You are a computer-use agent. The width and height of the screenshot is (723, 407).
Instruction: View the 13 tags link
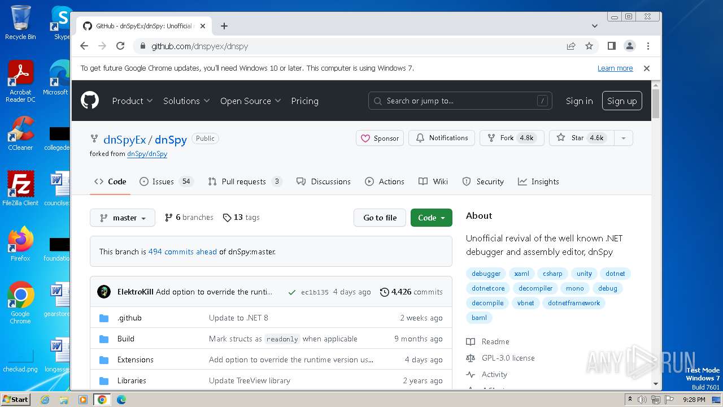pos(241,218)
